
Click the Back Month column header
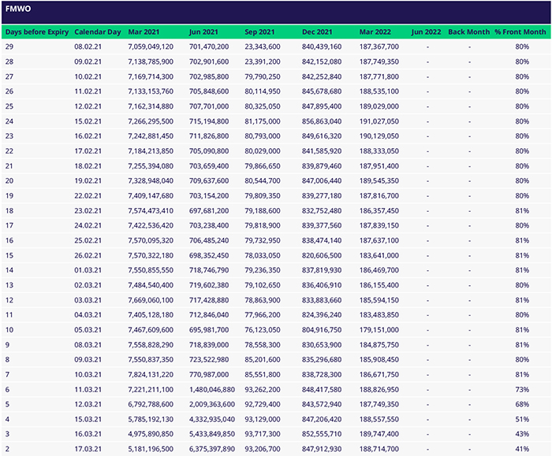pos(468,32)
